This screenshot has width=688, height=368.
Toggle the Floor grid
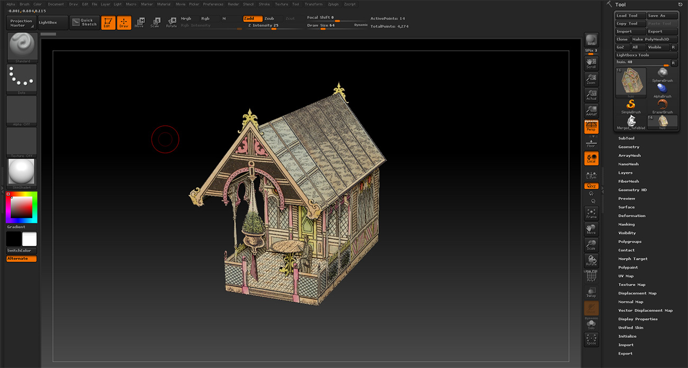(x=591, y=143)
